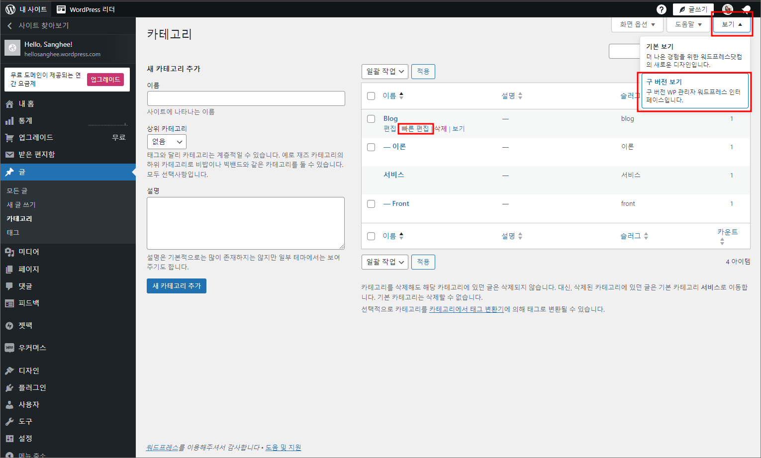This screenshot has height=458, width=761.
Task: Go to 모든 글 submenu
Action: click(17, 191)
